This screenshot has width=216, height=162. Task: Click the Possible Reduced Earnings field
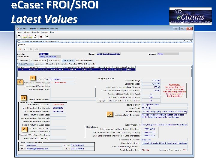coord(58,138)
